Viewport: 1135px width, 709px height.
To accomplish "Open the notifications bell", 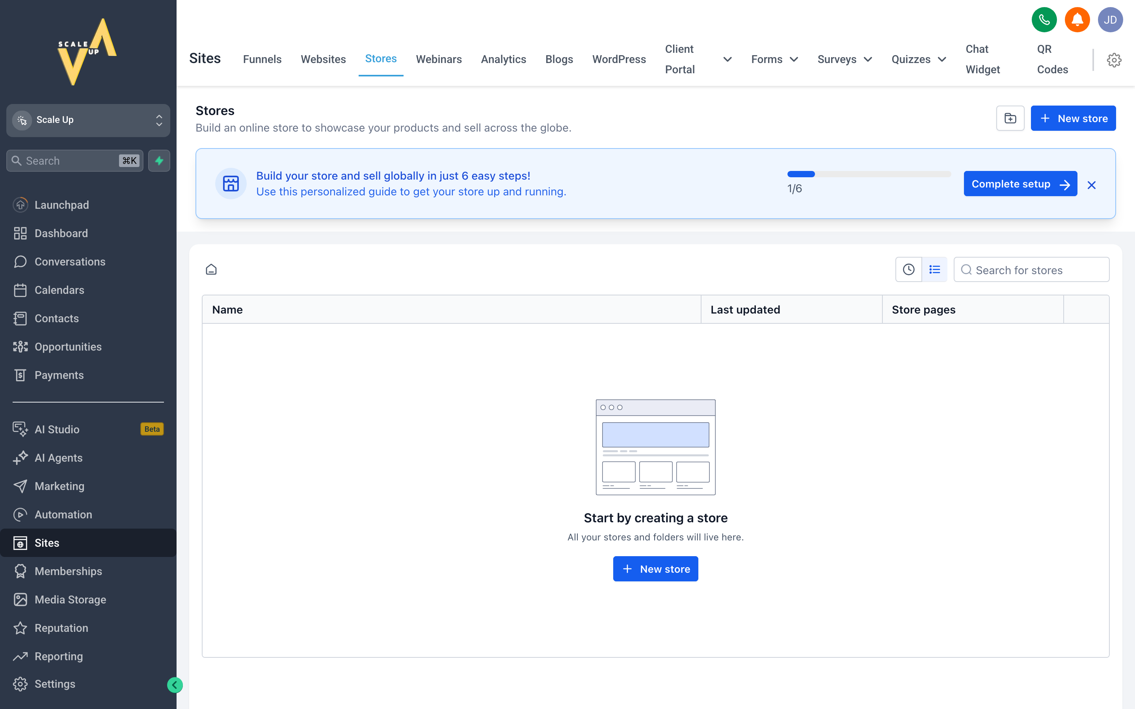I will click(1077, 20).
